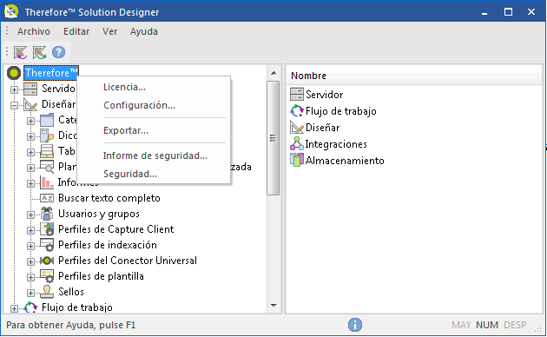Expand the Perfiles de plantilla node
The image size is (547, 337).
[x=30, y=277]
